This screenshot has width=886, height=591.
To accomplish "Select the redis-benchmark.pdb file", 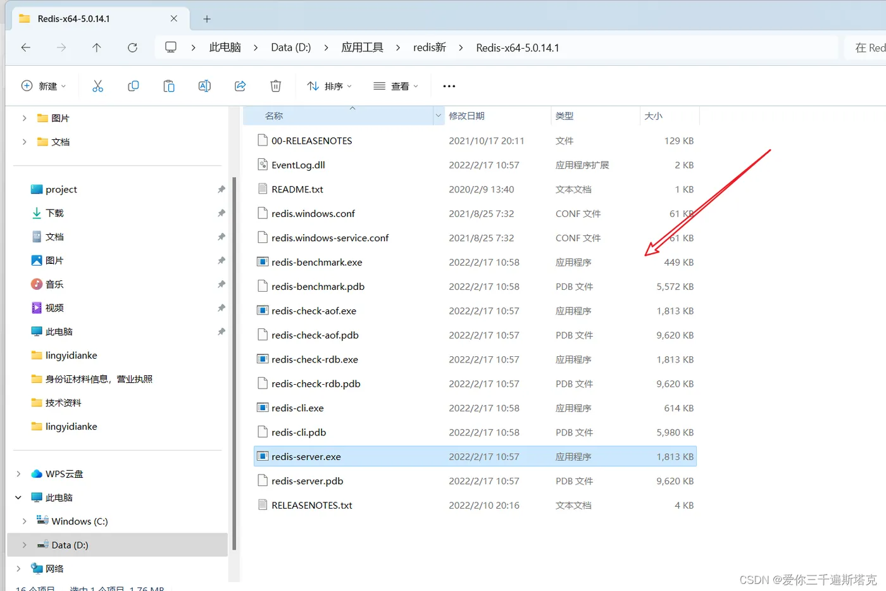I will click(475, 286).
